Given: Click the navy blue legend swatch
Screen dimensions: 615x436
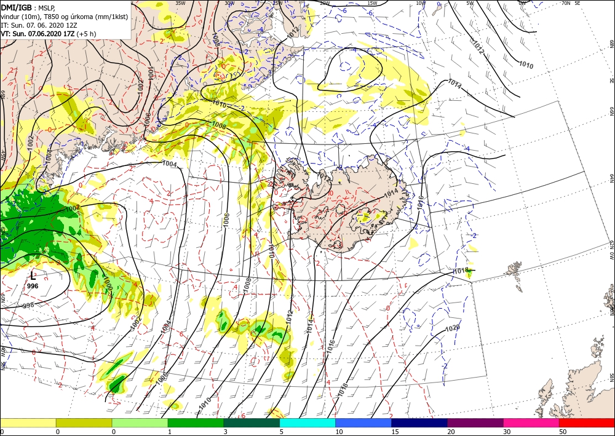Looking at the screenshot, I should [x=419, y=422].
